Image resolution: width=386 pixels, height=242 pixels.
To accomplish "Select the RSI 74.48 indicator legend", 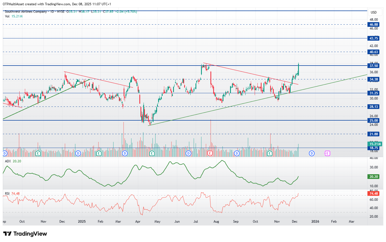I will point(12,194).
